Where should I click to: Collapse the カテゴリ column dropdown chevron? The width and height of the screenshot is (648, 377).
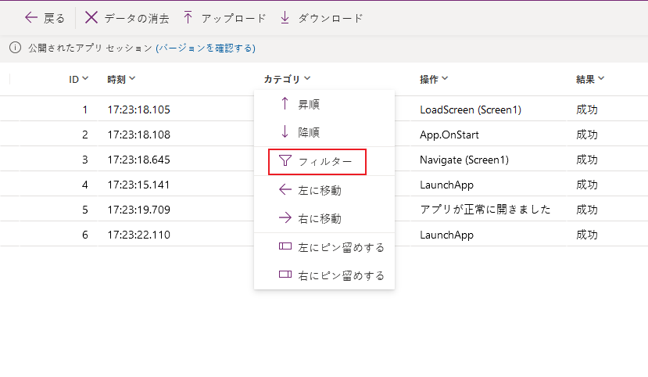coord(307,78)
